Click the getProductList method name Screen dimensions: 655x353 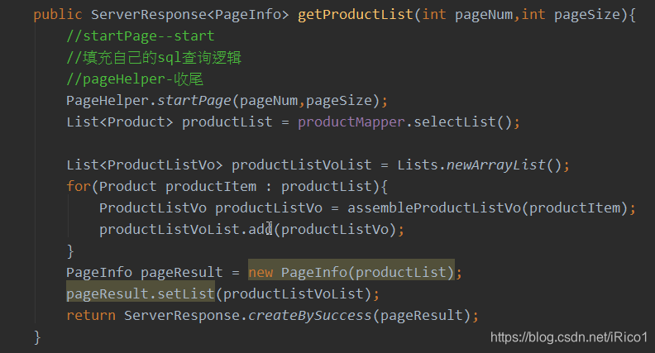356,15
